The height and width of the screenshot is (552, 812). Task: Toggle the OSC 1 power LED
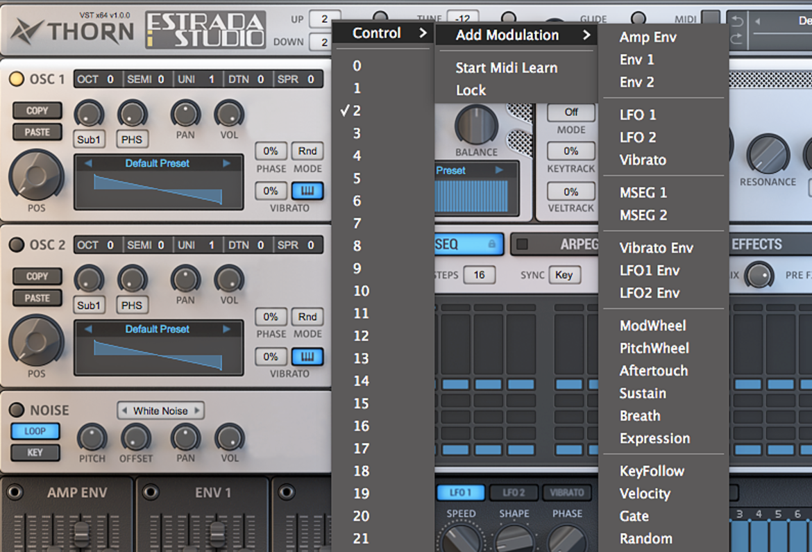click(17, 78)
